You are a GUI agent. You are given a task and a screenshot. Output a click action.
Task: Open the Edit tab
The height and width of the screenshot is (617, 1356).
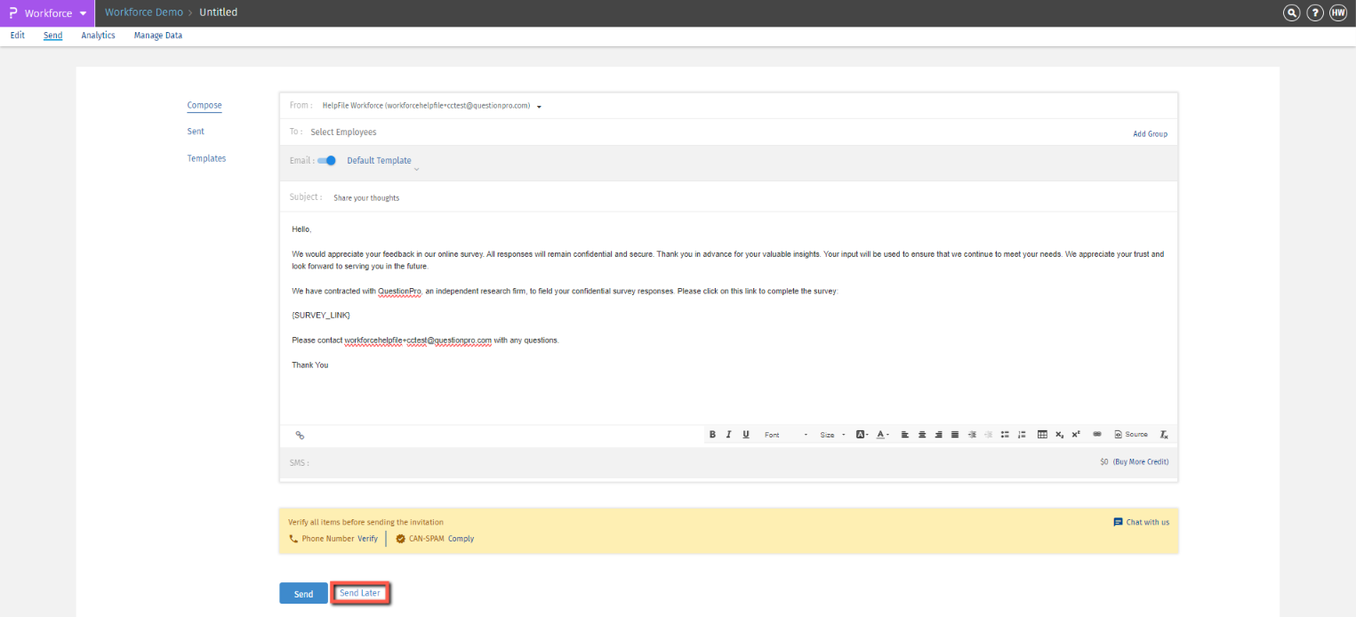click(x=18, y=36)
